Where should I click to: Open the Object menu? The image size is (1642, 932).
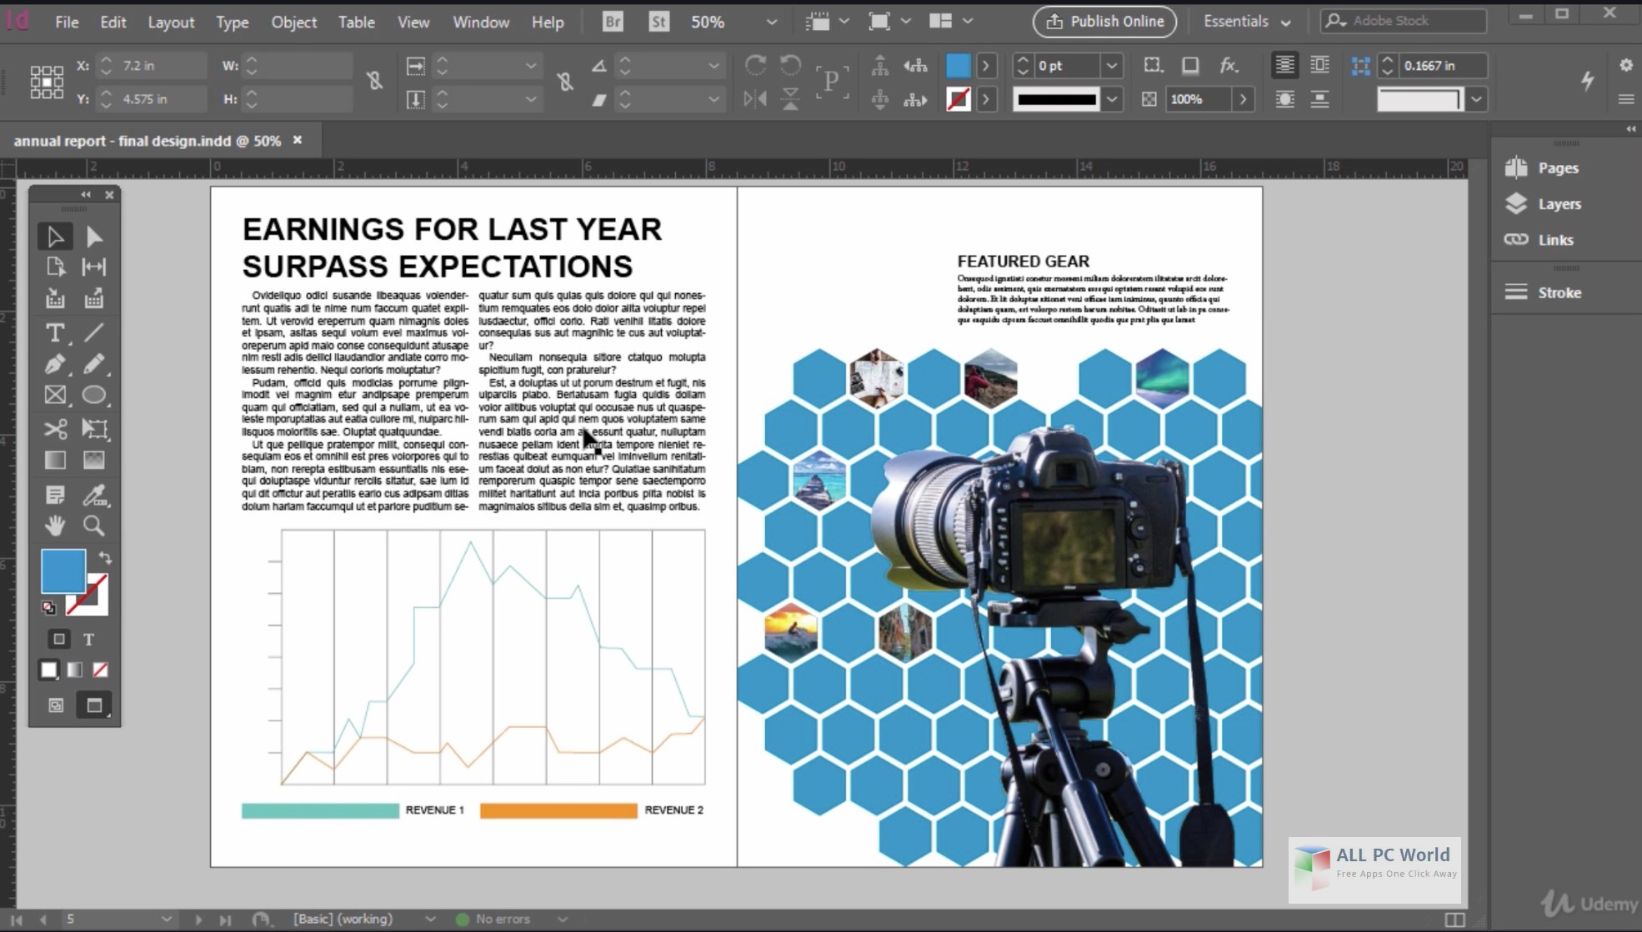point(293,22)
